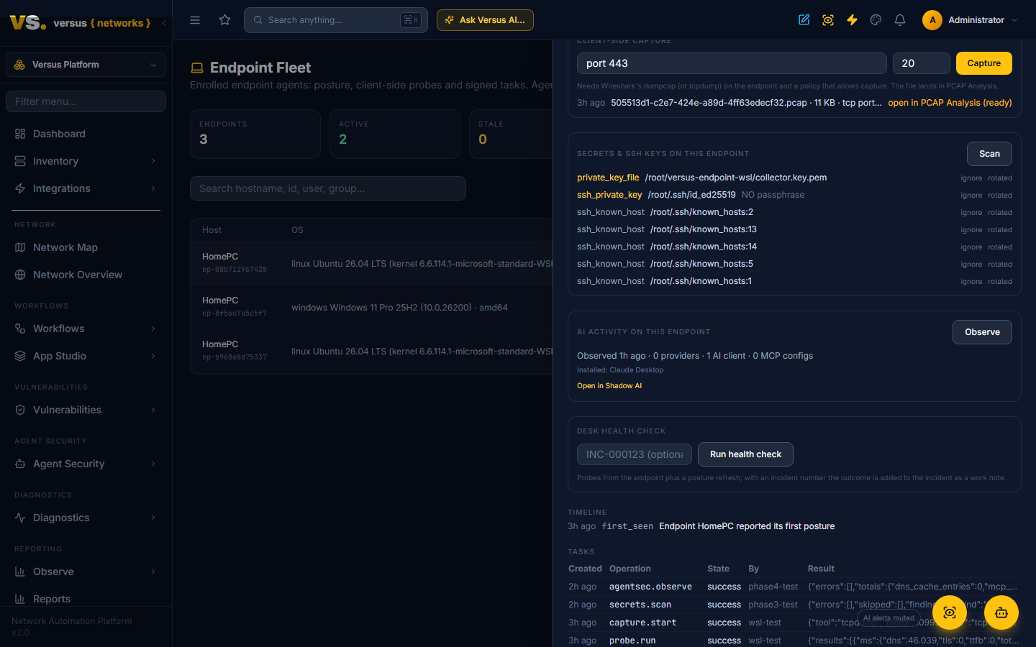
Task: Click the Administrator avatar circle
Action: [932, 20]
